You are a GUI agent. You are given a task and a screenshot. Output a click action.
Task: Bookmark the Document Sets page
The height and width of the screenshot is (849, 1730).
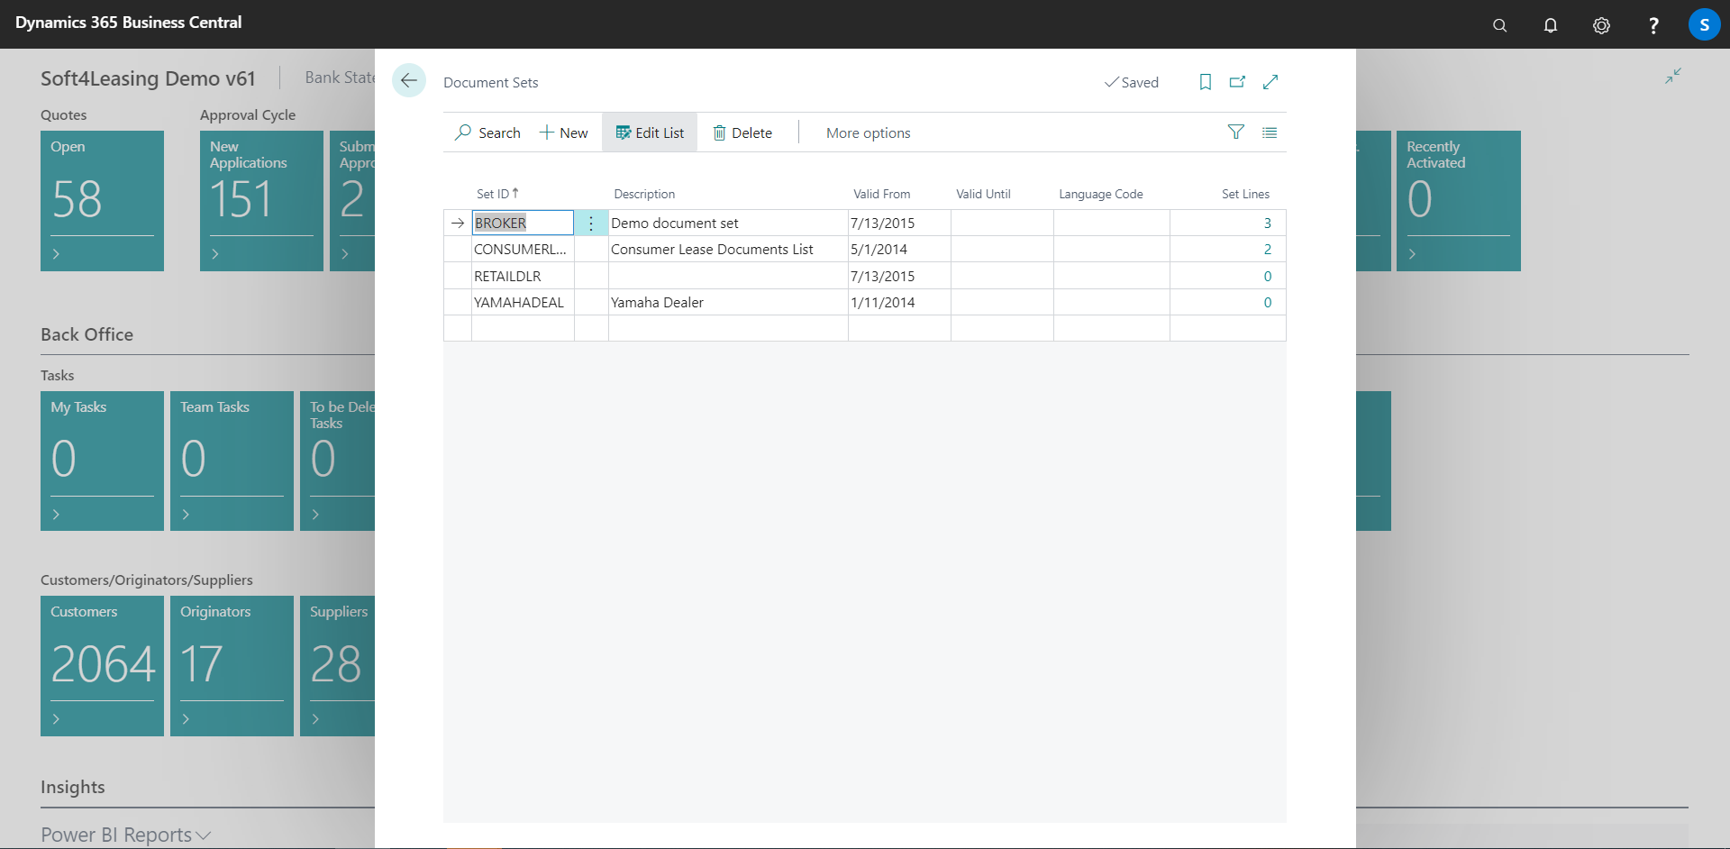[x=1205, y=82]
